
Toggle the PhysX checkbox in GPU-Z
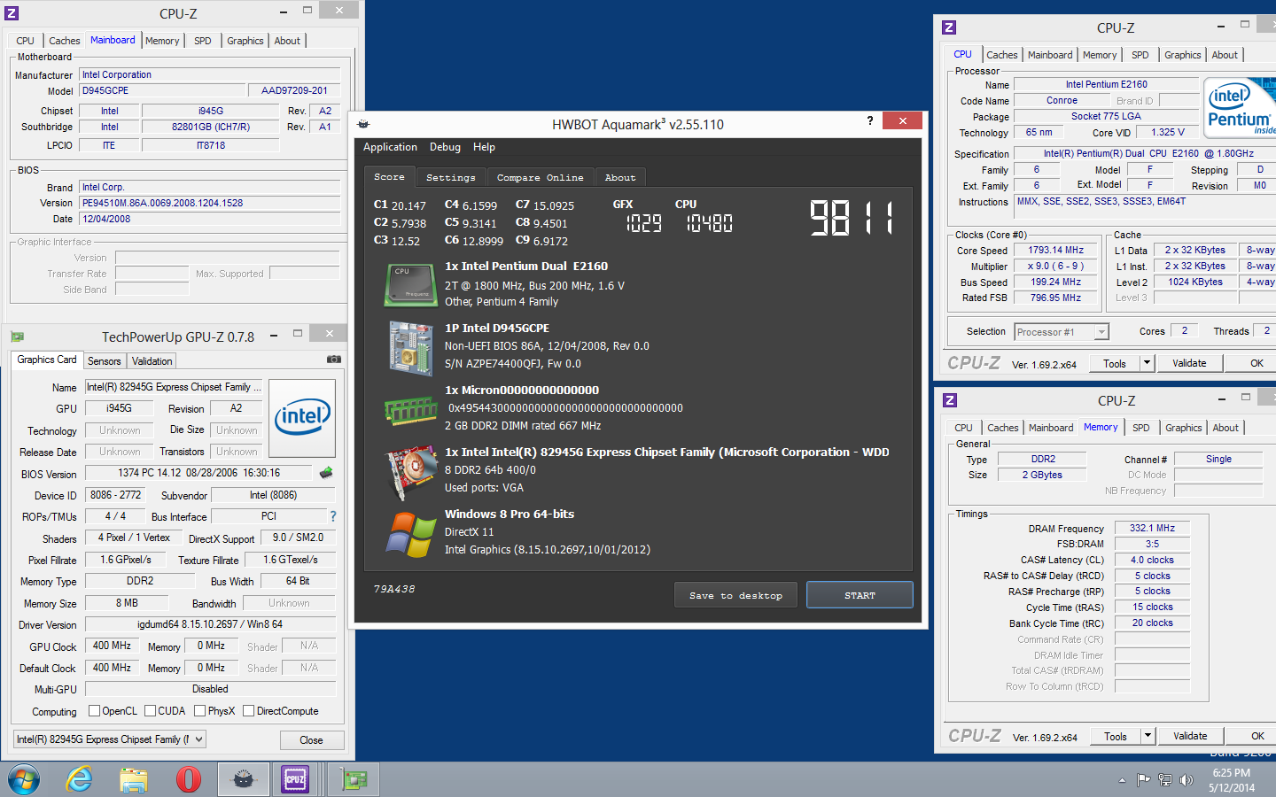coord(199,710)
